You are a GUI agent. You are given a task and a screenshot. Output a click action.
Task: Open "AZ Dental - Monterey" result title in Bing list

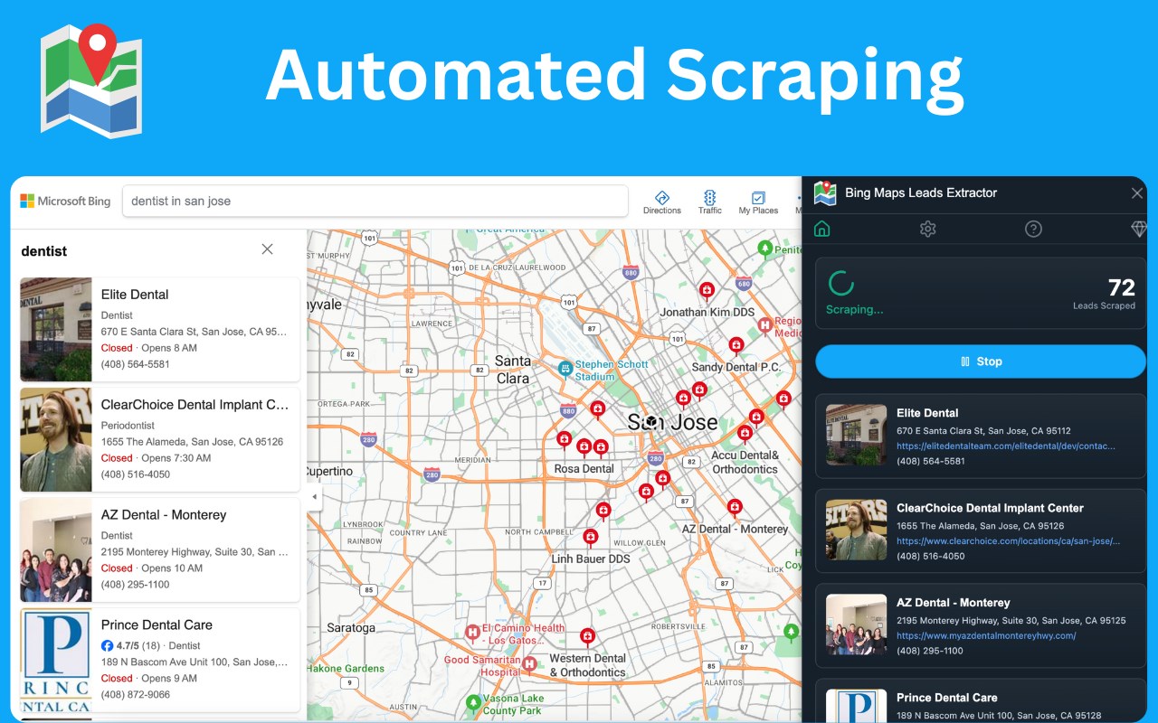point(164,515)
